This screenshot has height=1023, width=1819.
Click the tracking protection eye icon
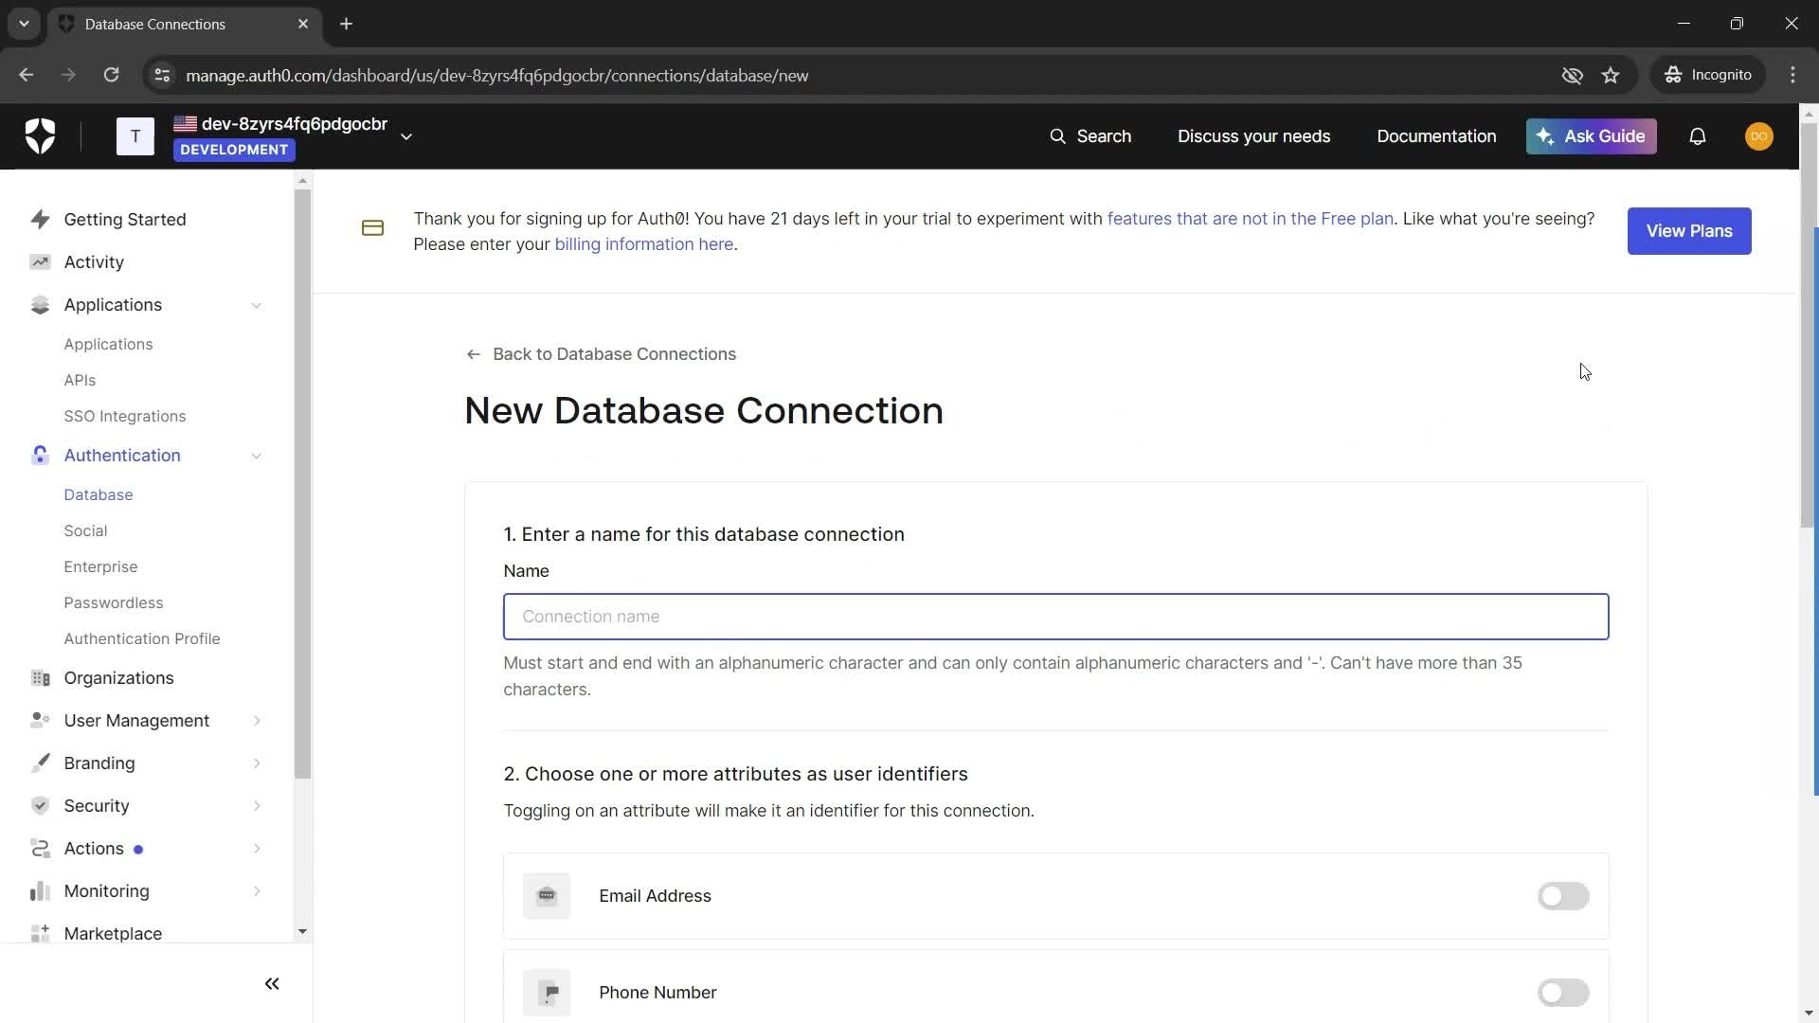click(x=1573, y=75)
